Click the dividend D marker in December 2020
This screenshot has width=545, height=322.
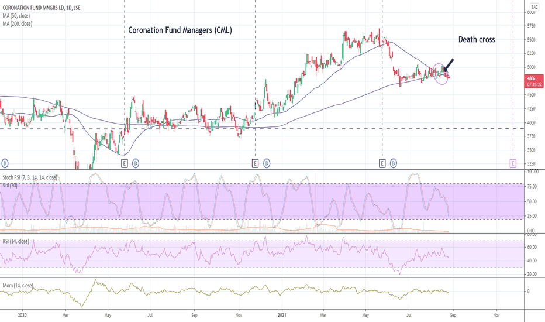267,163
